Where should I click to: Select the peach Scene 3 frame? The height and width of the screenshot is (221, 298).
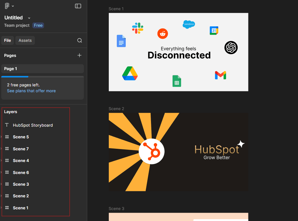pos(178,217)
